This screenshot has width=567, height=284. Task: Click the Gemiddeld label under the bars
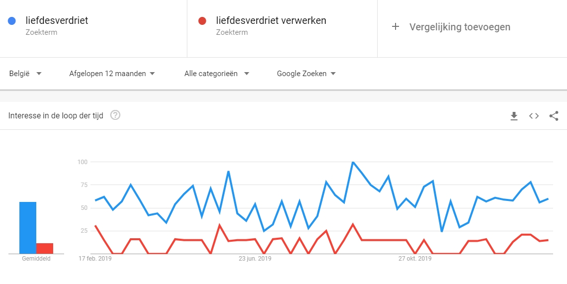(36, 259)
